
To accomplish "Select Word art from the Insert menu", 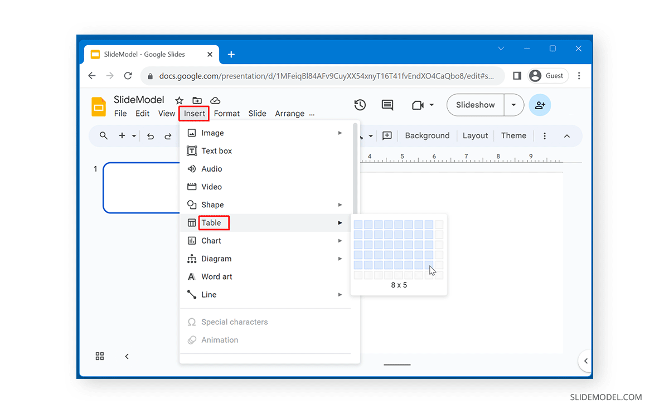I will 217,276.
